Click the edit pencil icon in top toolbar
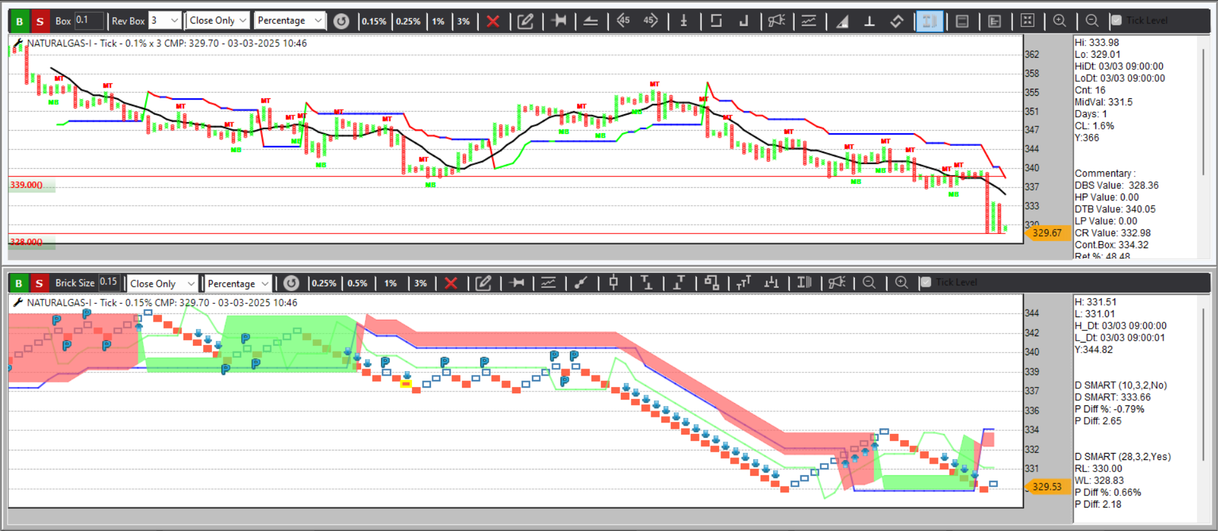The width and height of the screenshot is (1218, 531). (525, 21)
